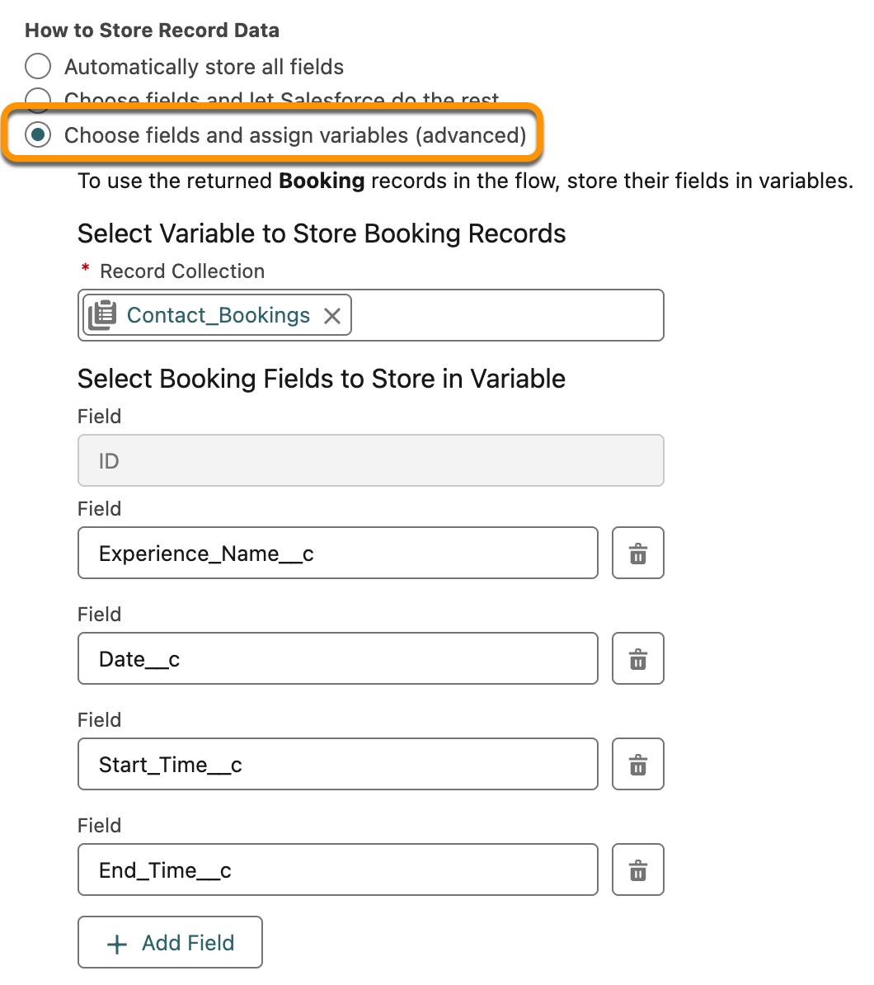
Task: Select Automatically store all fields
Action: 38,66
